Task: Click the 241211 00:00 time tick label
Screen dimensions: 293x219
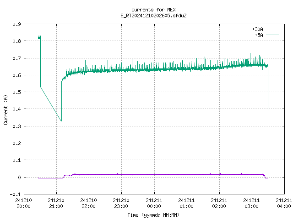Action: pos(154,203)
